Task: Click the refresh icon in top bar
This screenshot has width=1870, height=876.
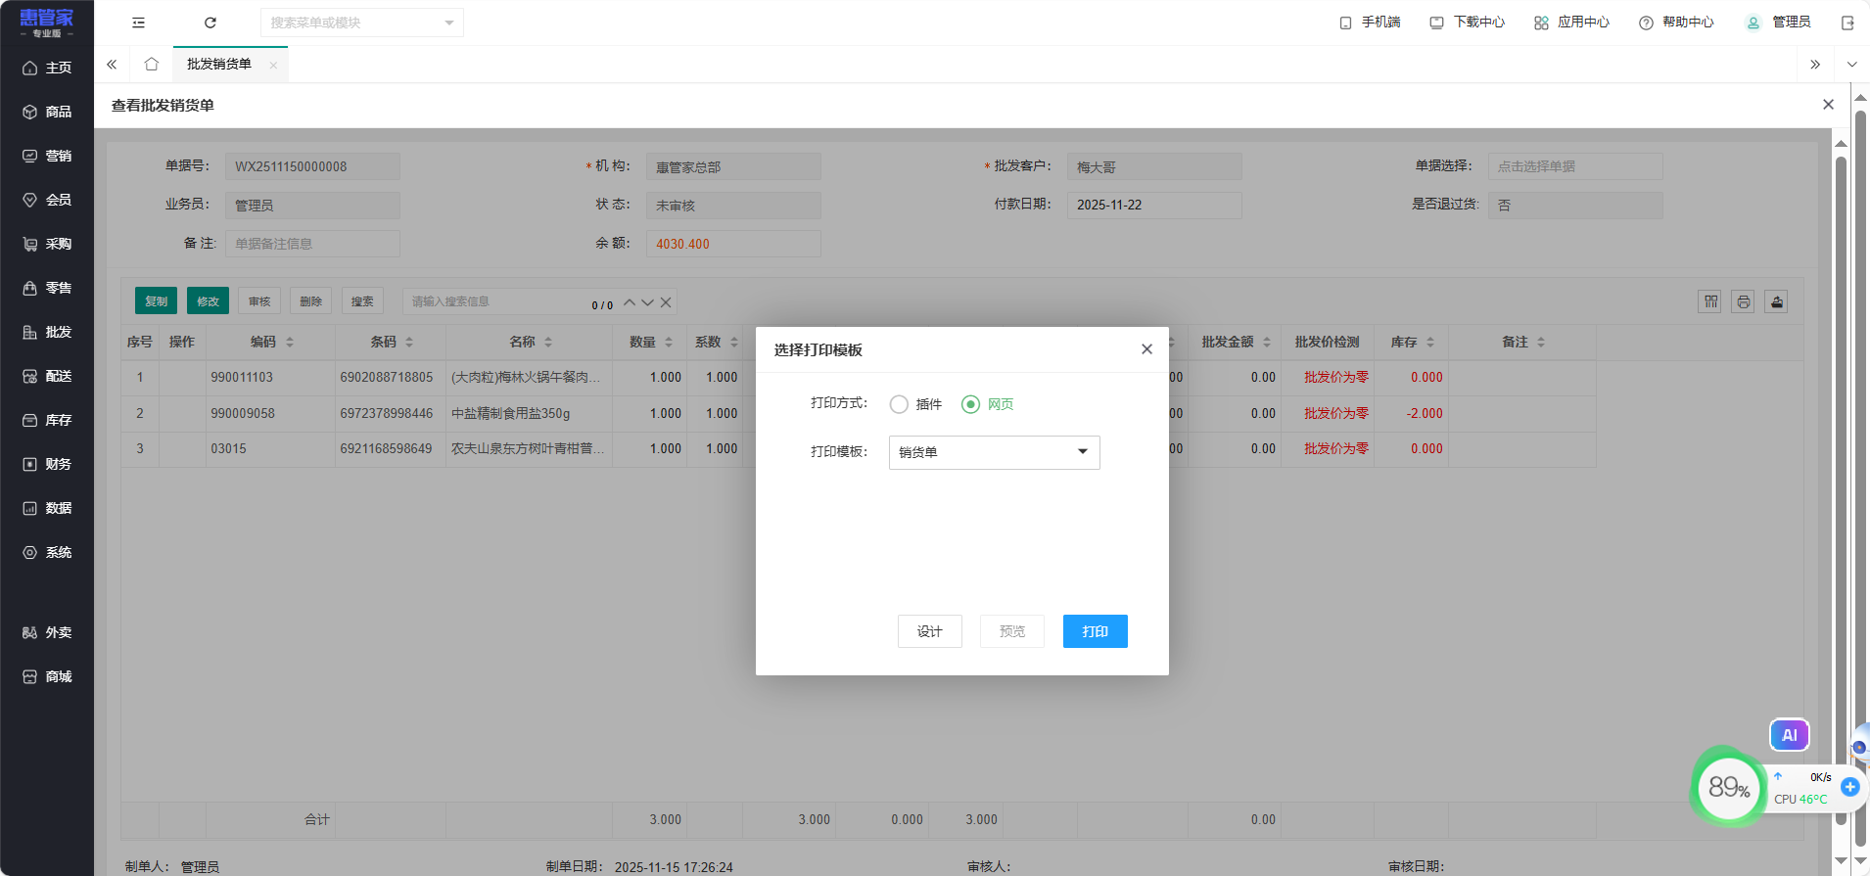Action: click(210, 23)
